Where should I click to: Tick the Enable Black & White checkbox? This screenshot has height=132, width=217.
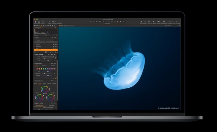tap(42, 108)
